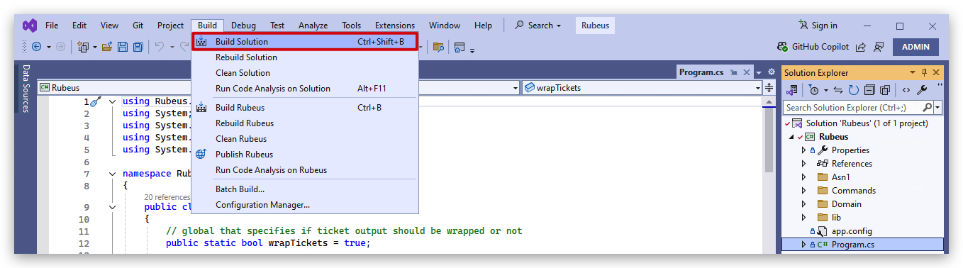Open Batch Build dialog
Image resolution: width=963 pixels, height=268 pixels.
point(305,189)
